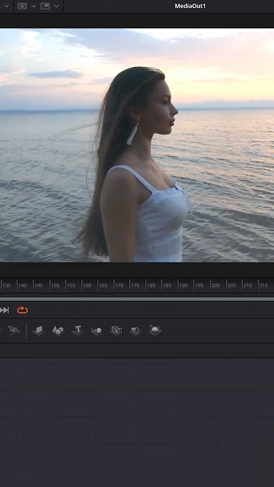Open the A buffer dropdown arrow
The height and width of the screenshot is (487, 274).
tap(34, 6)
